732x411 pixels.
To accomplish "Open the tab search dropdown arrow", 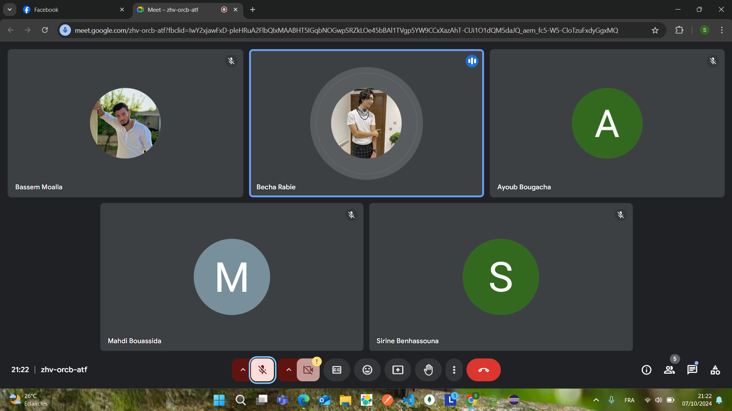I will coord(10,10).
